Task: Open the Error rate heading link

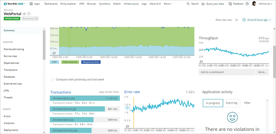Action: coord(132,92)
